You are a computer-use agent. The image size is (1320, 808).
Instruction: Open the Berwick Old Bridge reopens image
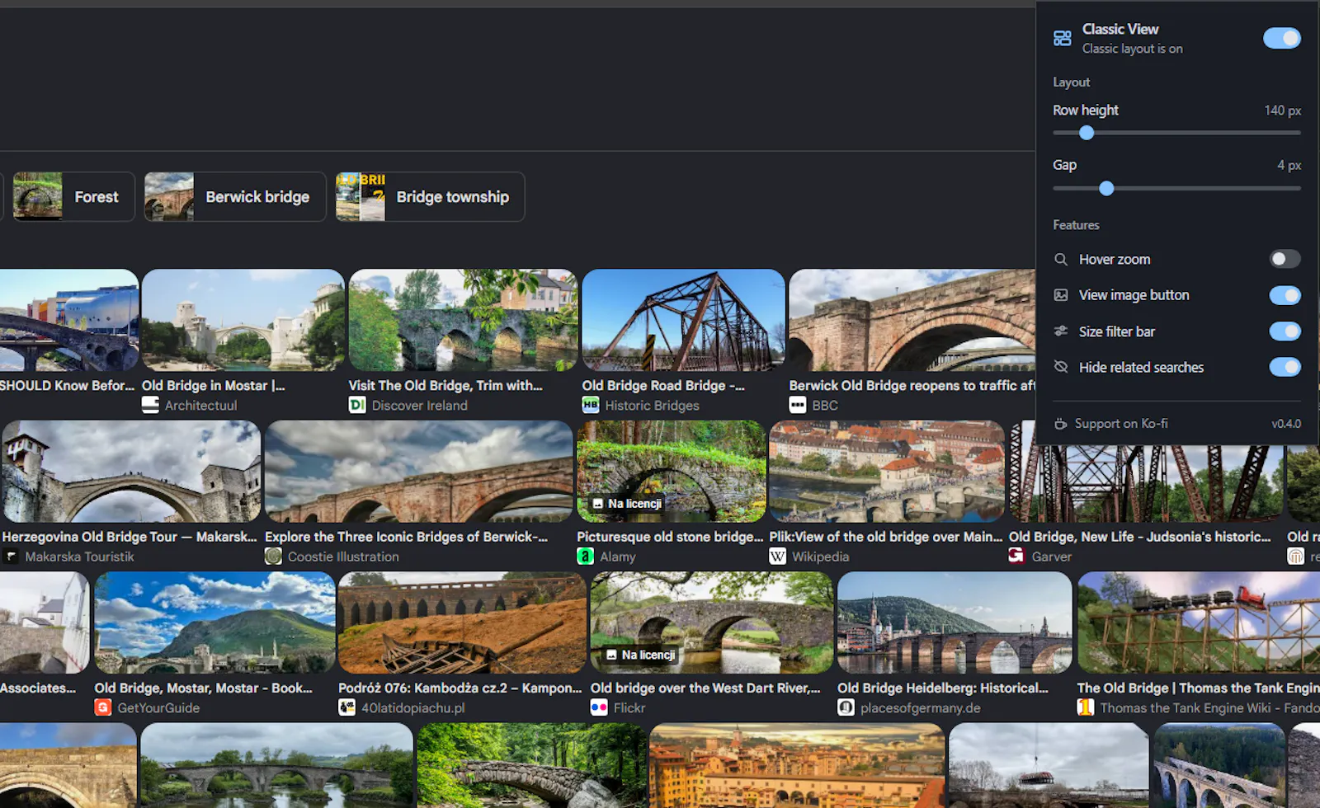[912, 320]
